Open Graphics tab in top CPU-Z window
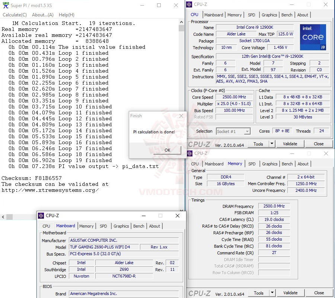Image resolution: width=335 pixels, height=298 pixels. [269, 15]
